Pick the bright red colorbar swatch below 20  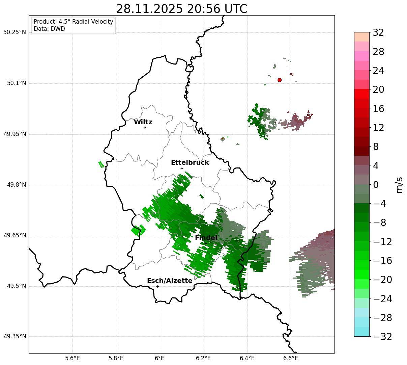pos(362,94)
